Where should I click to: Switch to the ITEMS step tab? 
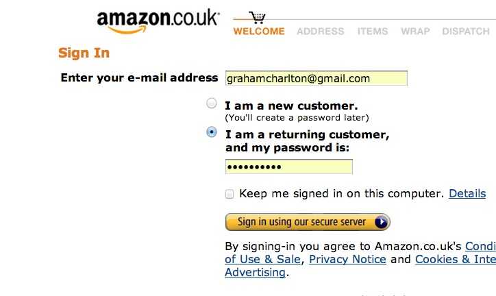[373, 32]
